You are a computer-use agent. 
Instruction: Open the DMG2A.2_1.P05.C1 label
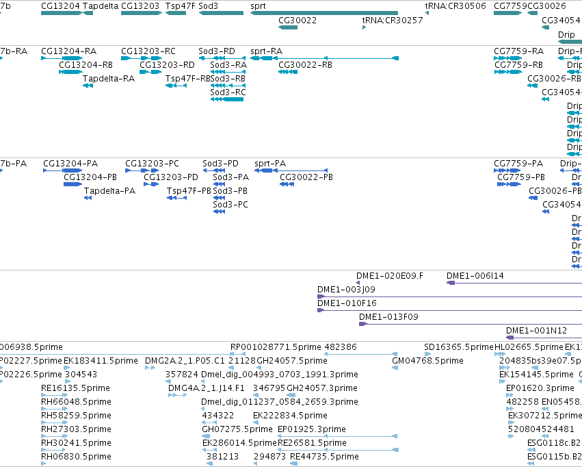(185, 361)
